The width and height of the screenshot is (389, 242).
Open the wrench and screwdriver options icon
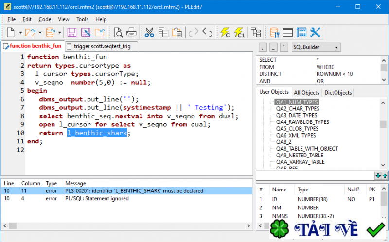point(315,33)
